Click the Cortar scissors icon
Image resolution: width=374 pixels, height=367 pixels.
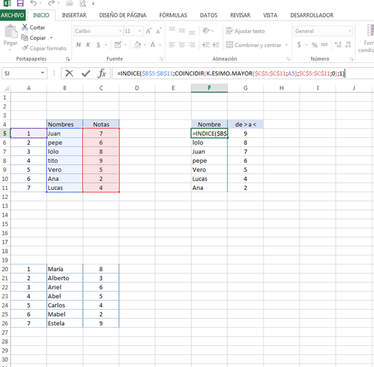pos(25,27)
